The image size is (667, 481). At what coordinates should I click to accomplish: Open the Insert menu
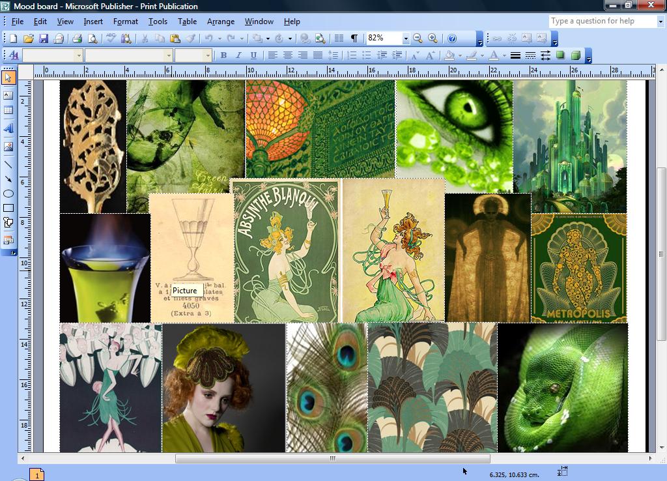tap(92, 22)
